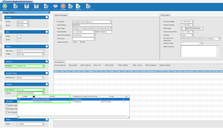Open the Nº de Serie dropdown

point(94,39)
